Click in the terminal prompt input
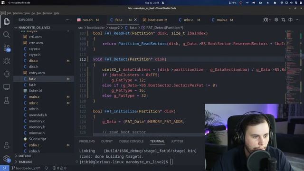Image resolution: width=304 pixels, height=171 pixels. click(x=171, y=161)
